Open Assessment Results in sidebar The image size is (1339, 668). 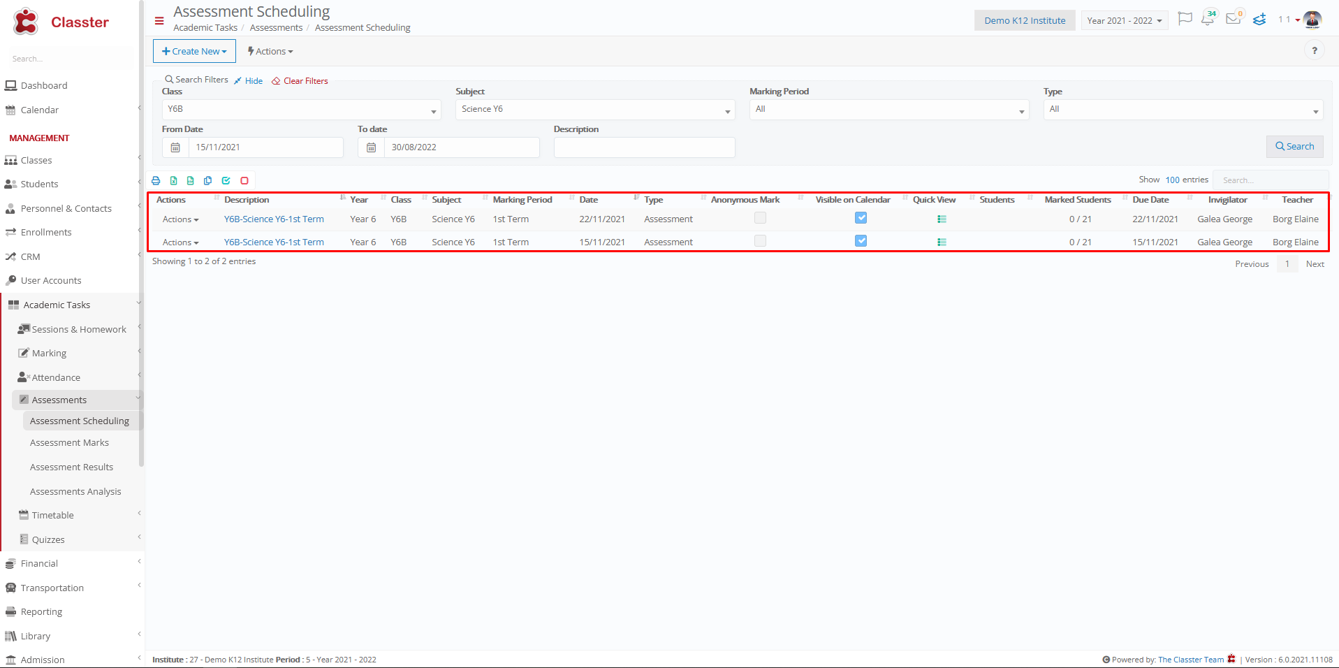71,467
